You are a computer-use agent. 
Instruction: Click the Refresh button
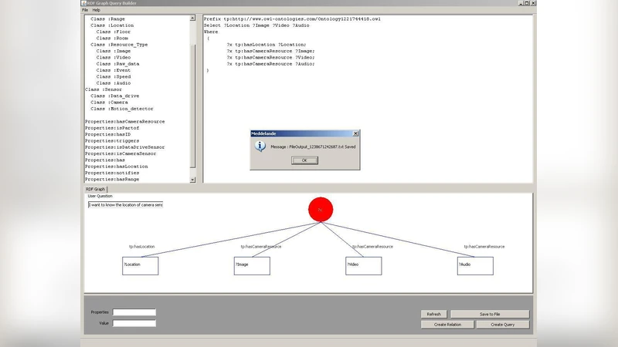tap(433, 314)
